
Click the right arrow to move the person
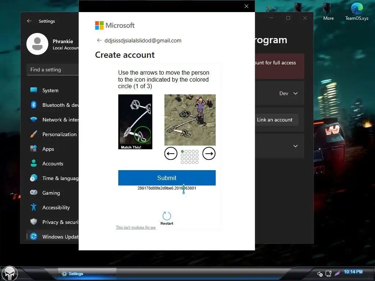click(209, 153)
